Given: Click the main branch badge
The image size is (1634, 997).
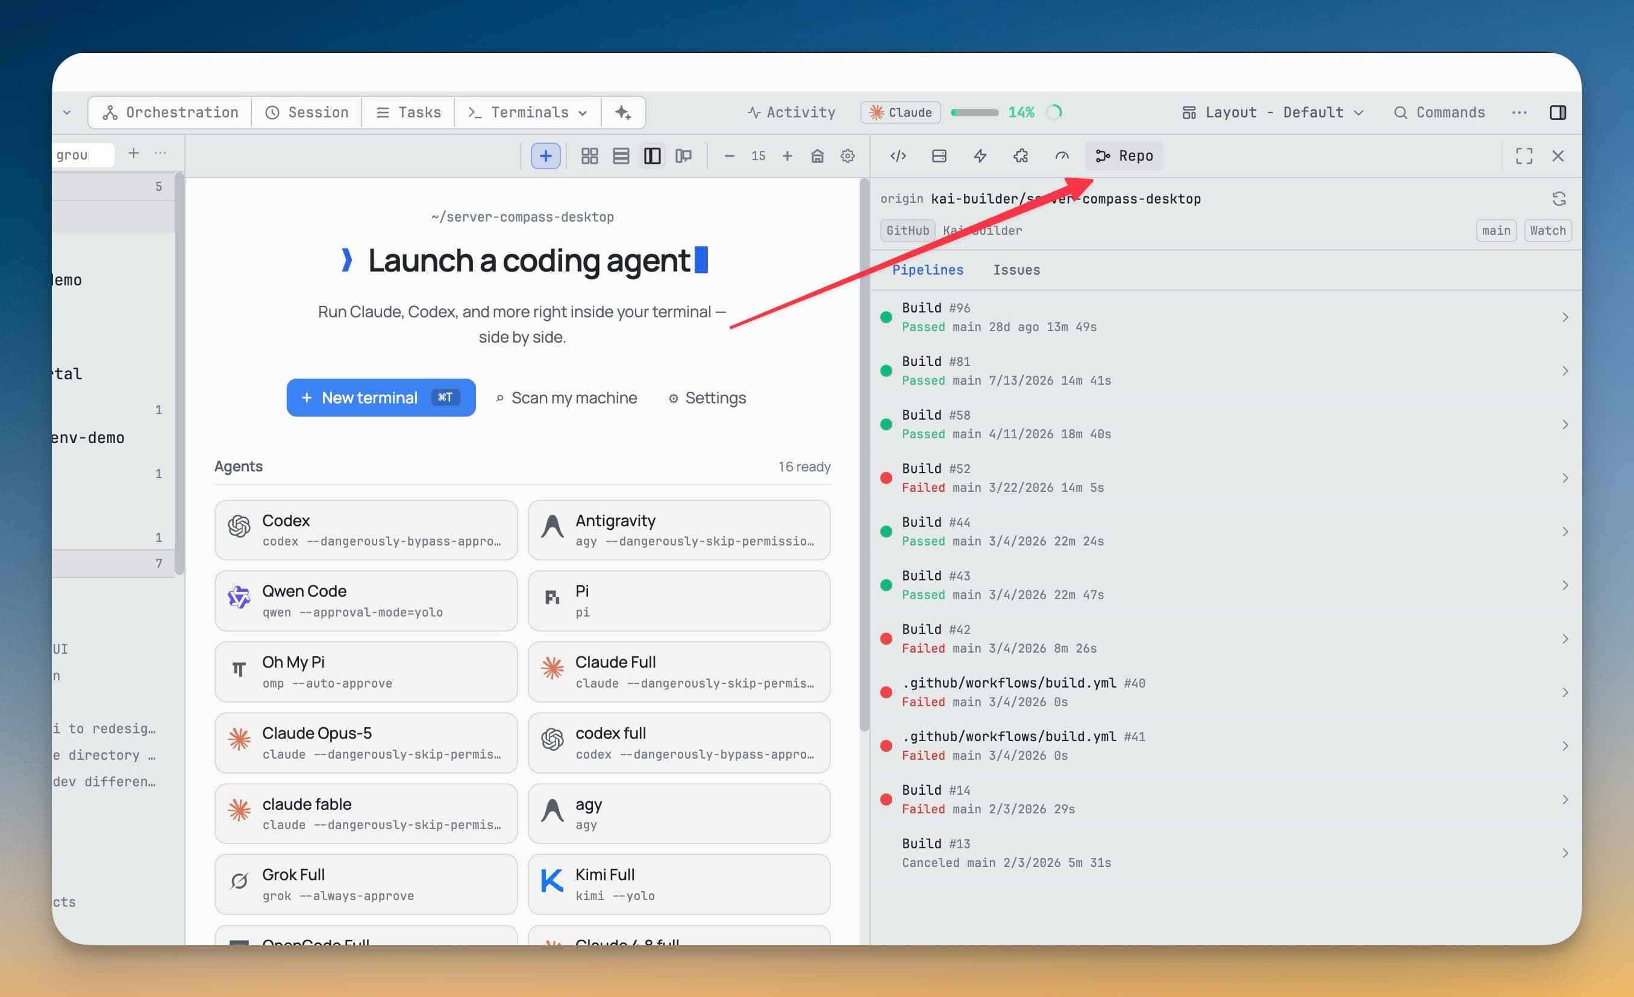Looking at the screenshot, I should click(1496, 231).
